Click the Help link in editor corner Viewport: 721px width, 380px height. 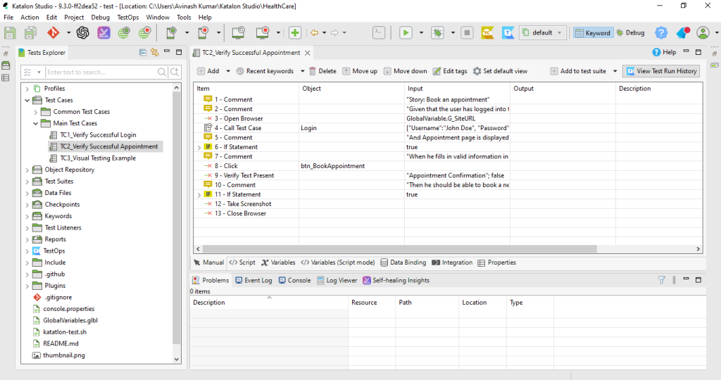[x=664, y=52]
